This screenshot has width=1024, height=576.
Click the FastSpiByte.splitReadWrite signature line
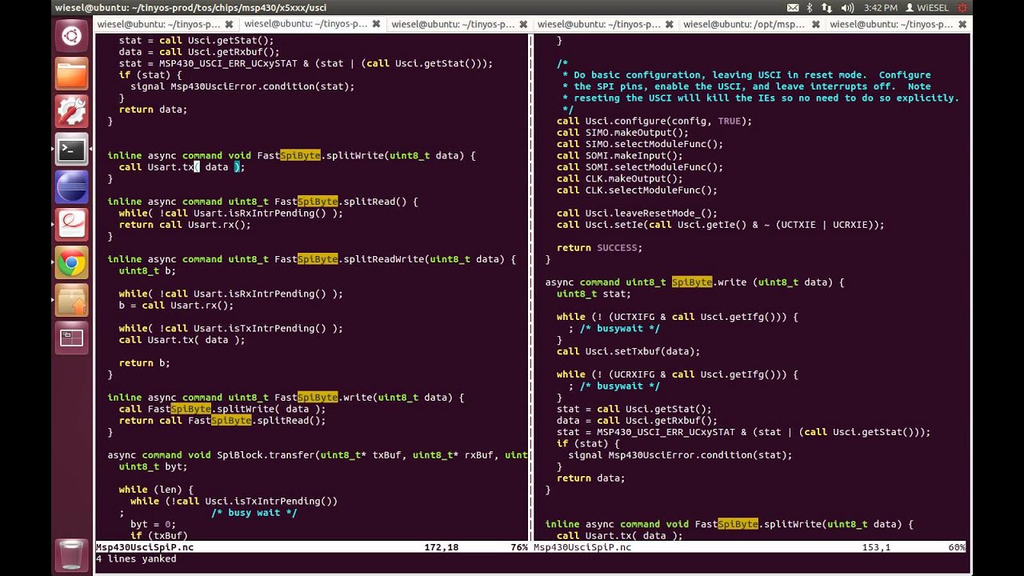(312, 259)
